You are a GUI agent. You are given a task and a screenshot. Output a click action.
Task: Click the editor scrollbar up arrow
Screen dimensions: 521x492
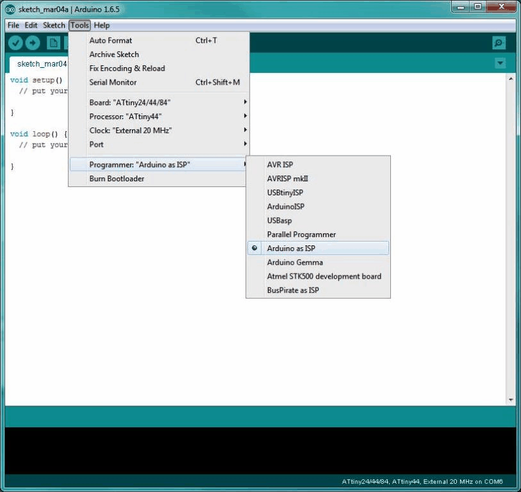(x=511, y=79)
